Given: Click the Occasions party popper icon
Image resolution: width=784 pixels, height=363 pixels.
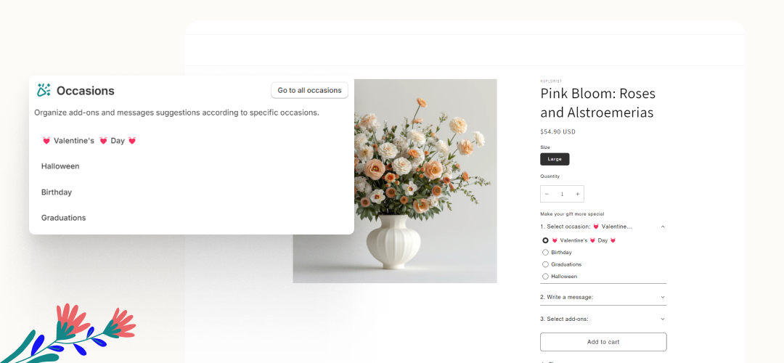Looking at the screenshot, I should pyautogui.click(x=44, y=90).
